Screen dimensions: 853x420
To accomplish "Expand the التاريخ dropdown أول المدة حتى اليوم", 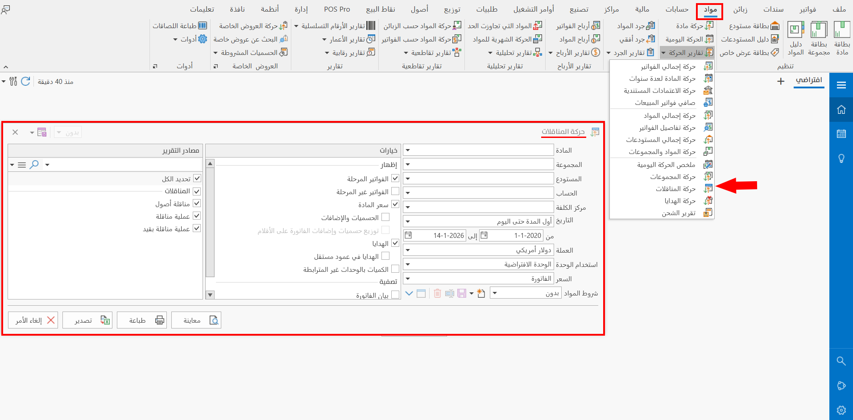I will tap(407, 220).
